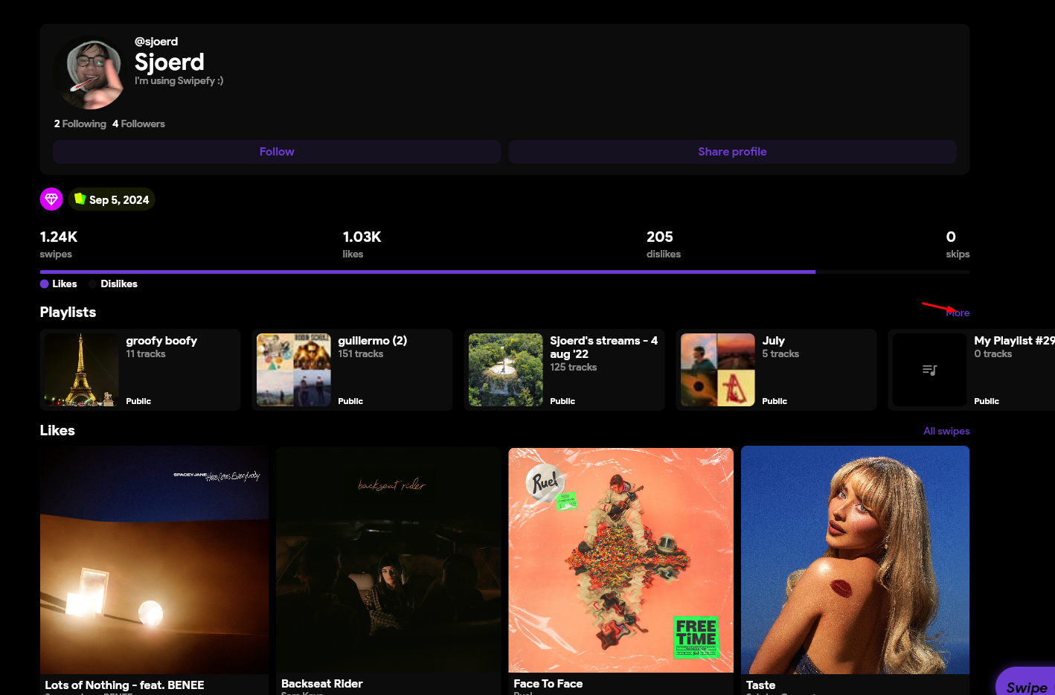Image resolution: width=1055 pixels, height=695 pixels.
Task: Open the July playlist cover
Action: 717,370
